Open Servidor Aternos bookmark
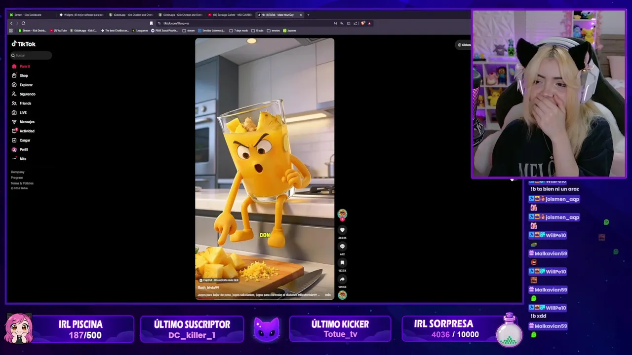Image resolution: width=632 pixels, height=355 pixels. pos(211,31)
